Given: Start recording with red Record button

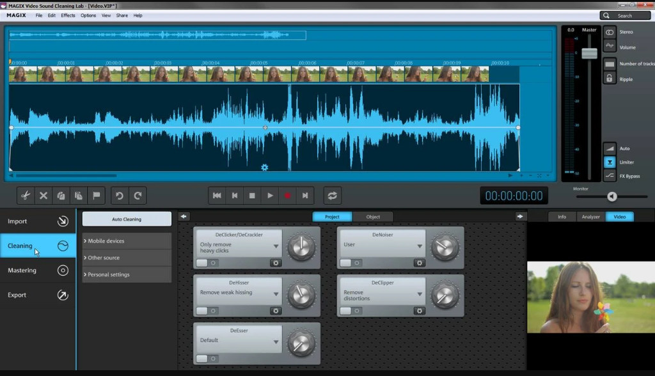Looking at the screenshot, I should (x=287, y=196).
